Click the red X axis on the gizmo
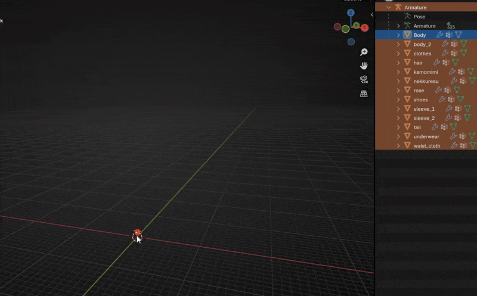This screenshot has height=296, width=477. click(364, 28)
